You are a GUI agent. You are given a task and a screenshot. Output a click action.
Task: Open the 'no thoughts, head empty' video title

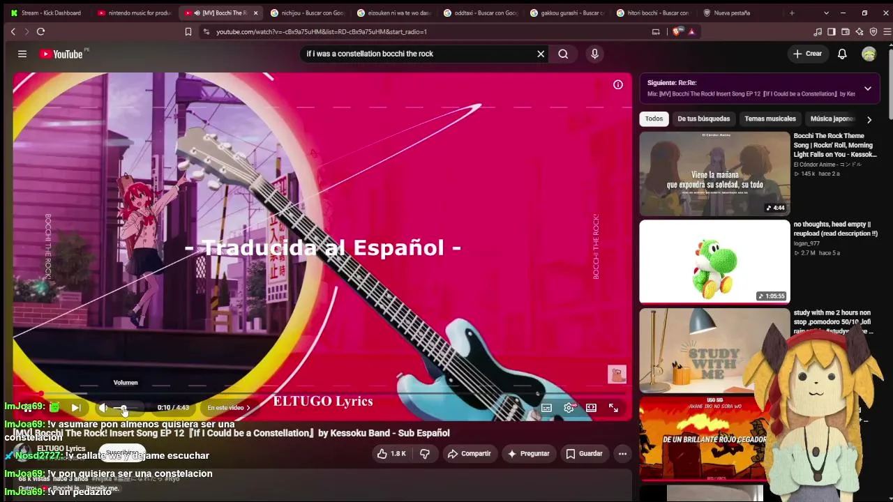pos(835,229)
